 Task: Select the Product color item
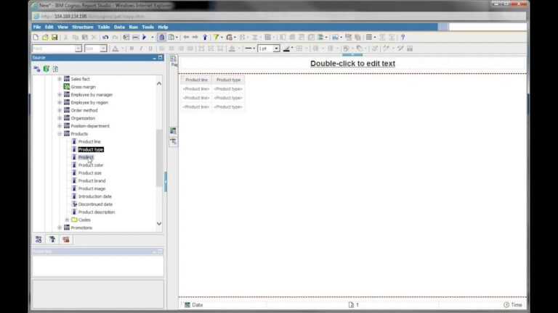click(x=91, y=165)
